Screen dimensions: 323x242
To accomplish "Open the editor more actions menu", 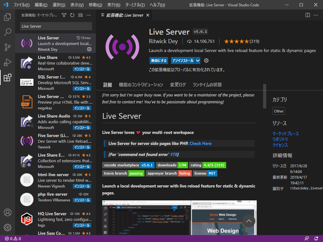I will [316, 15].
